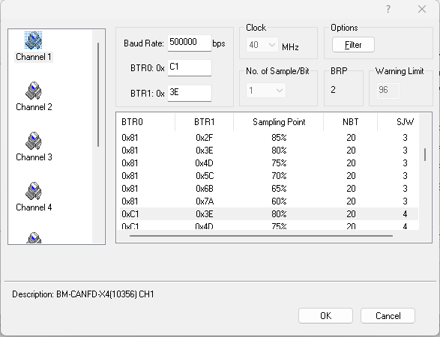Image resolution: width=440 pixels, height=337 pixels.
Task: Select the Channel 3 device icon
Action: [x=34, y=141]
